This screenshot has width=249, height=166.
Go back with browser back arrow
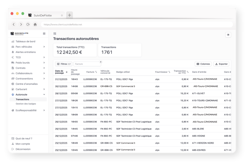tap(14, 24)
